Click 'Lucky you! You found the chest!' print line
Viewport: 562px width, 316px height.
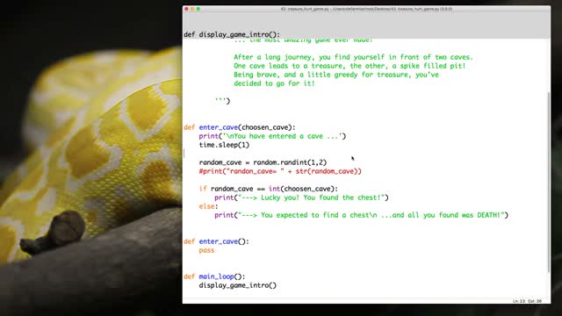(x=301, y=197)
